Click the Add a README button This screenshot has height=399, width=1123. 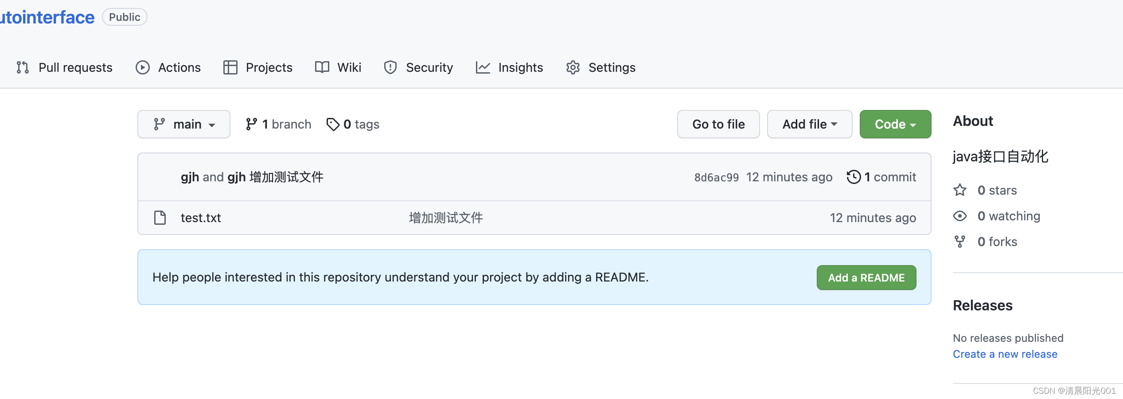866,278
